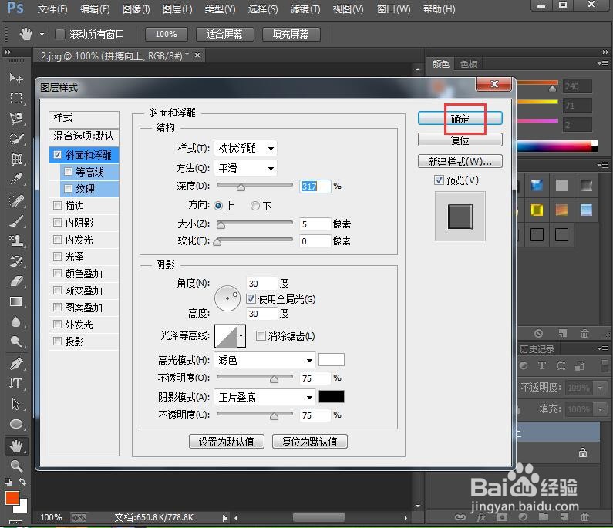Click 复位为默认值 button

point(310,442)
